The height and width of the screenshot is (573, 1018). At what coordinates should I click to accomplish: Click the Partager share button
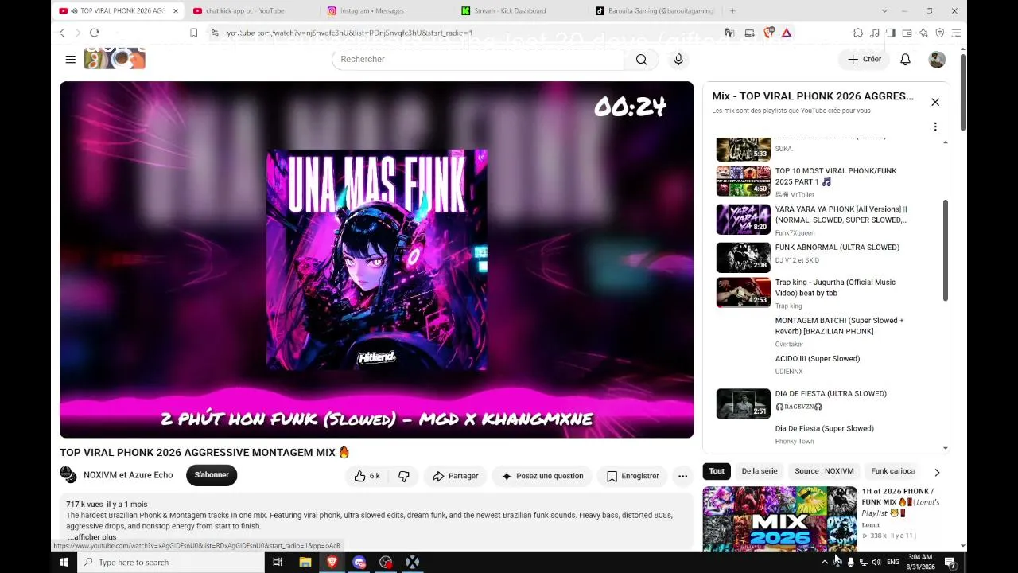(455, 476)
